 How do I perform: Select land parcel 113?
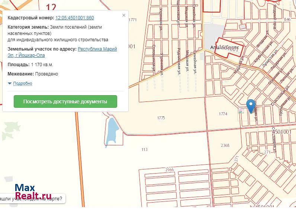click(144, 149)
